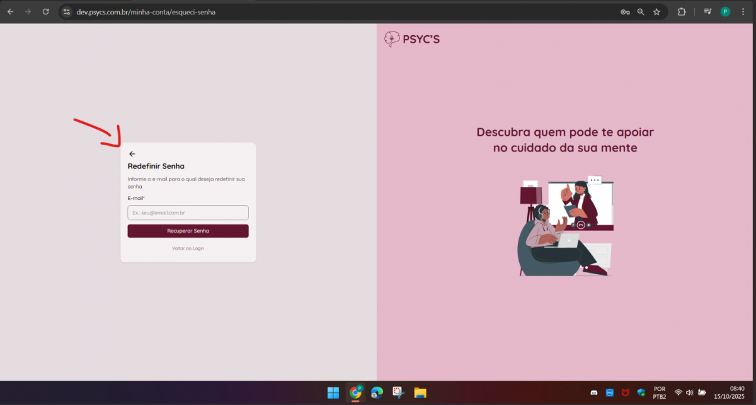756x405 pixels.
Task: Go back to previous browser page
Action: 10,12
